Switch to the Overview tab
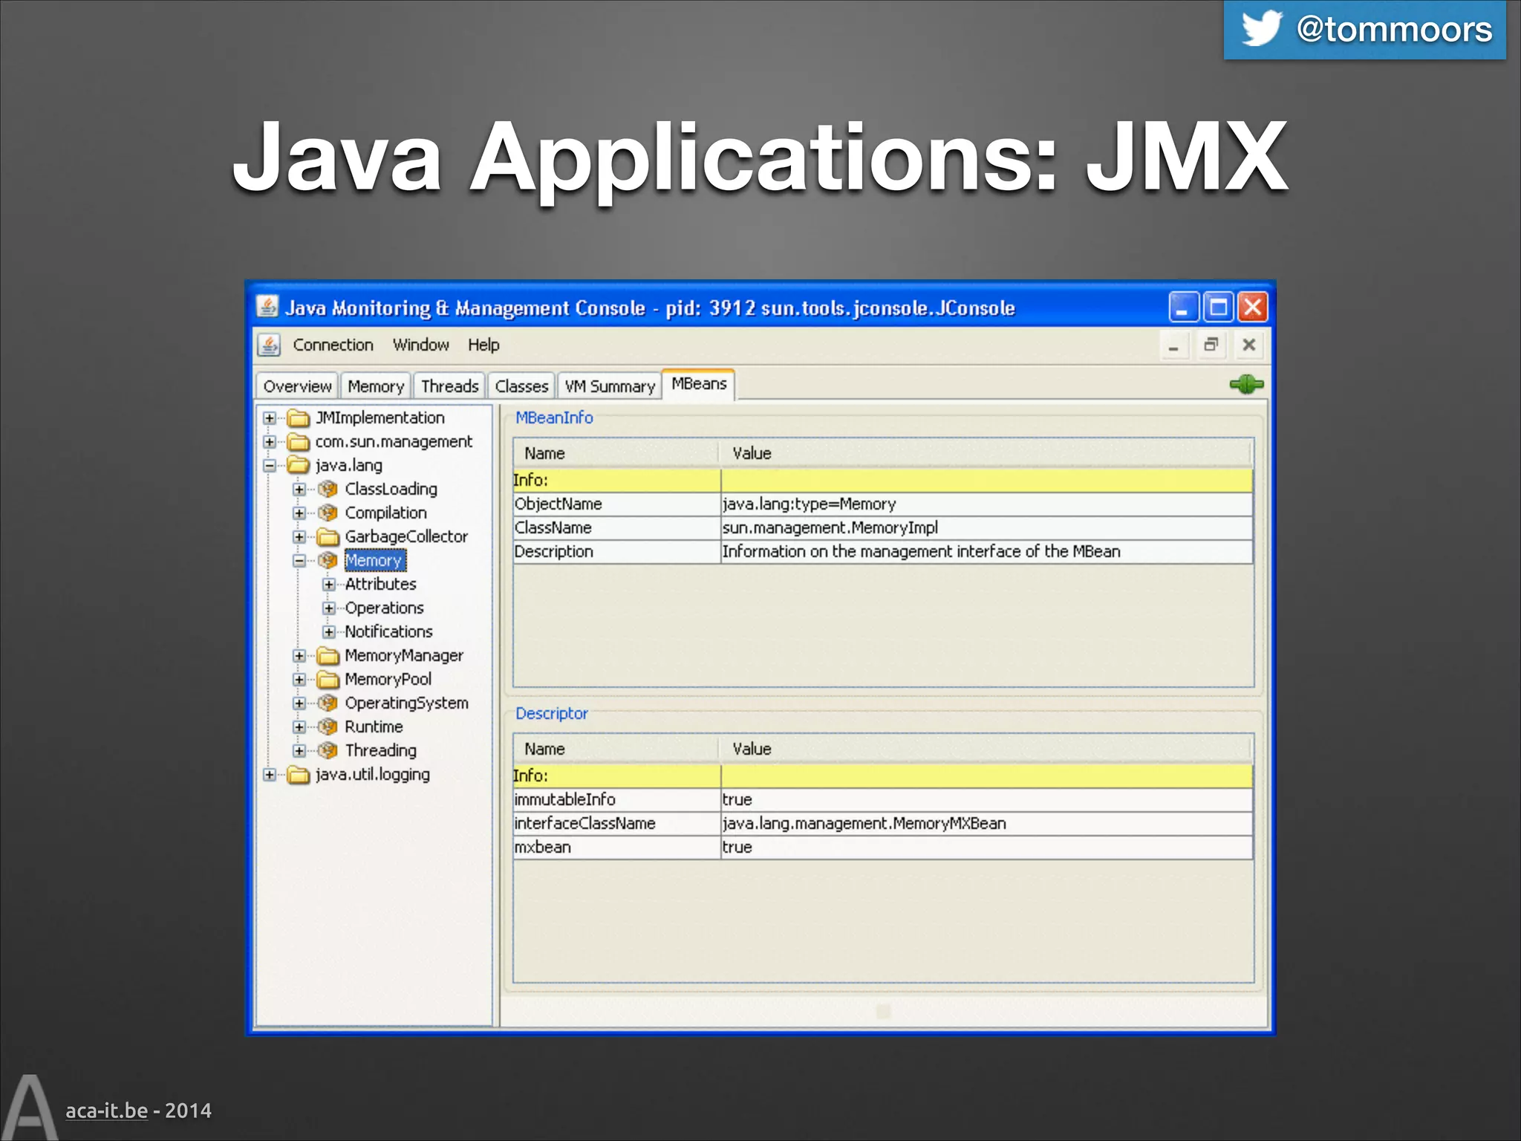1521x1141 pixels. pyautogui.click(x=297, y=386)
